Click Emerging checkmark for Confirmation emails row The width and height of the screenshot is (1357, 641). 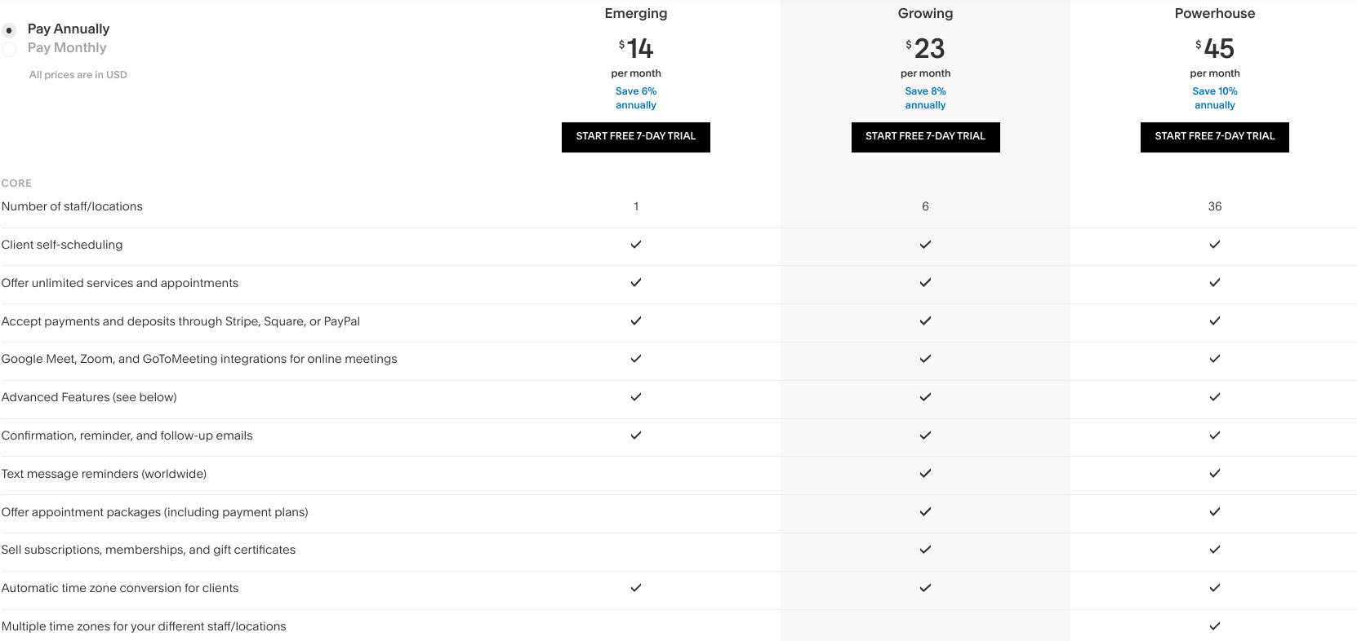pyautogui.click(x=636, y=435)
